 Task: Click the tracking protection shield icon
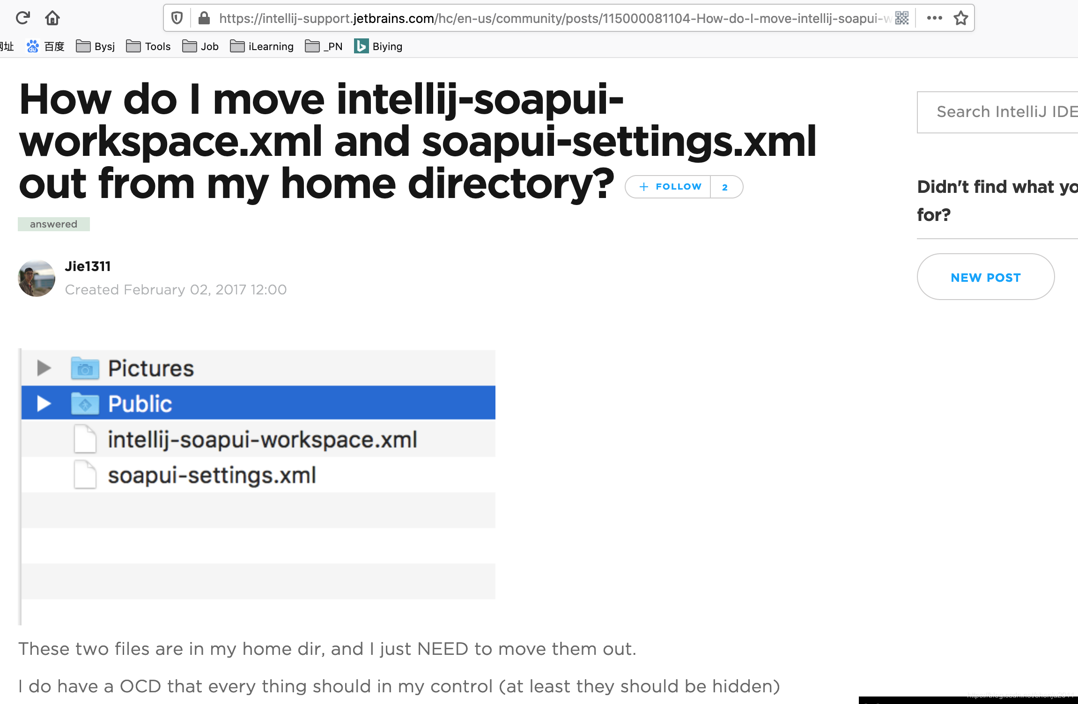[177, 17]
